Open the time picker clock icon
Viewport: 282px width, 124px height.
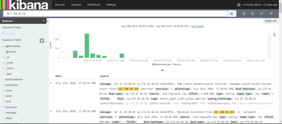pos(239,5)
